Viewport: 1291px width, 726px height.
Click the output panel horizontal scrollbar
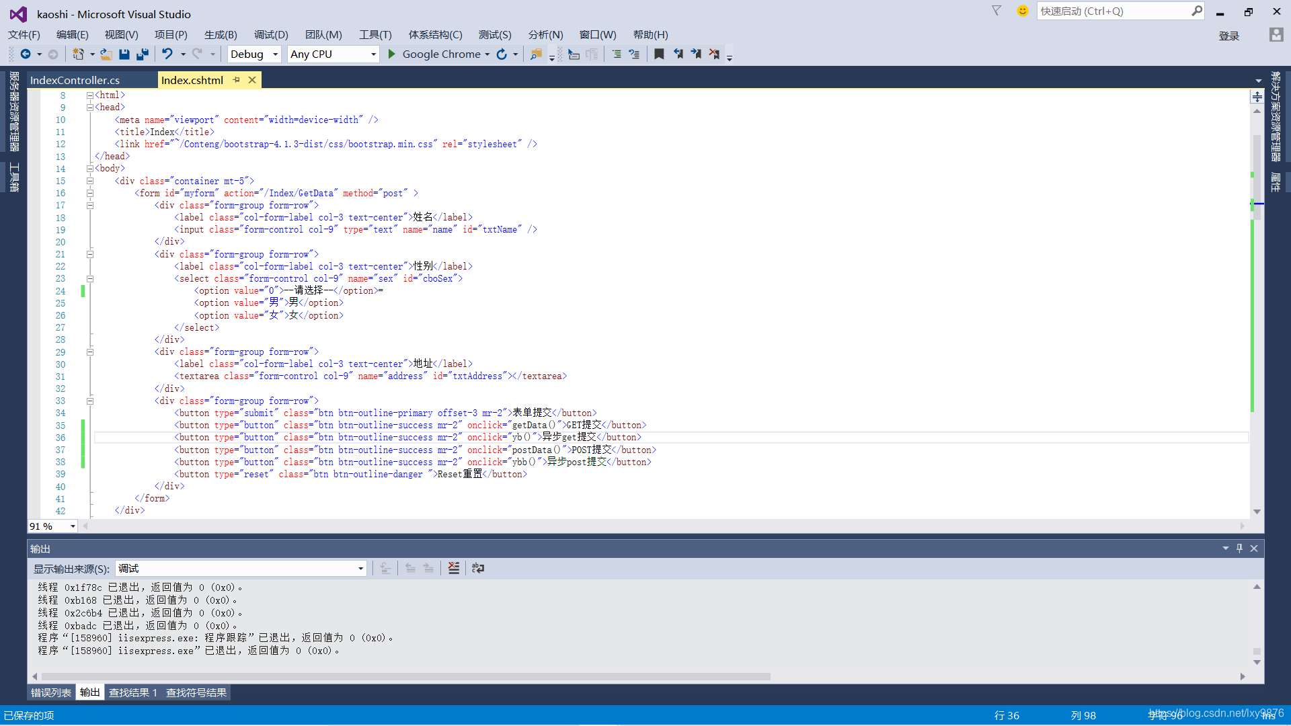(403, 676)
